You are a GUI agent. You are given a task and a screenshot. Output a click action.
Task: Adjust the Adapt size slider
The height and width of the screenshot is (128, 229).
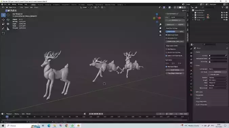coord(175,32)
